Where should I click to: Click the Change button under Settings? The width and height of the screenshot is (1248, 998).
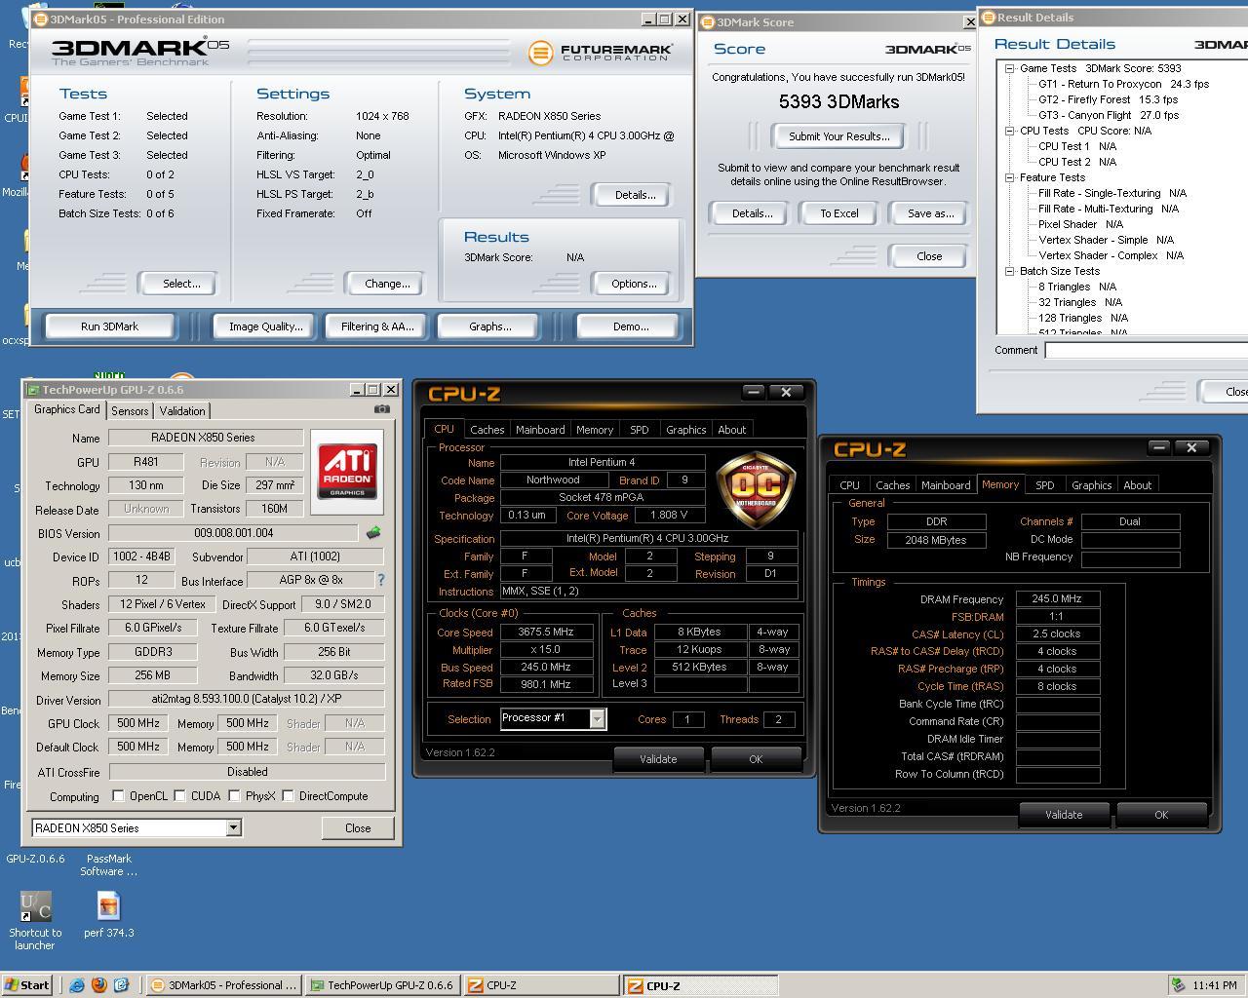387,284
